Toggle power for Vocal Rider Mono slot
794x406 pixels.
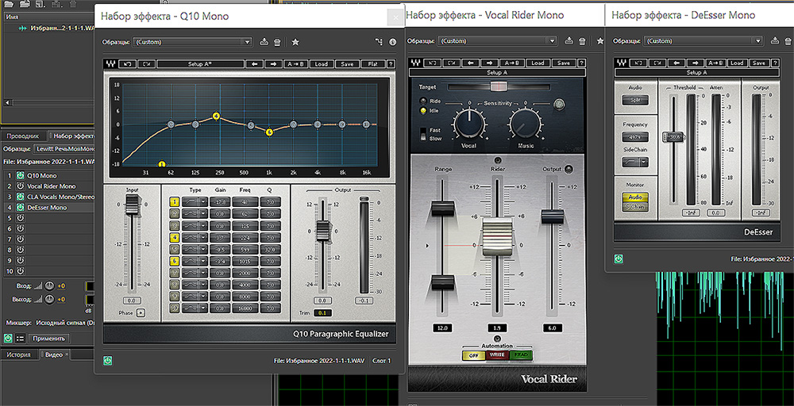(20, 186)
